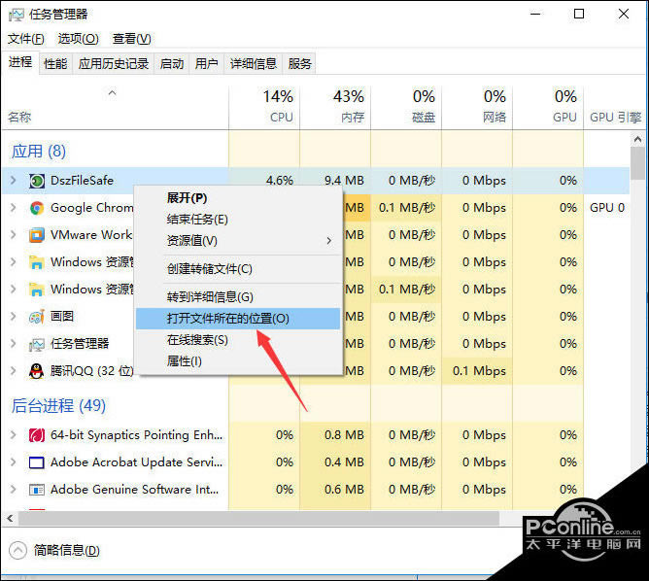Image resolution: width=649 pixels, height=581 pixels.
Task: Switch to the 用户 tab
Action: [207, 64]
